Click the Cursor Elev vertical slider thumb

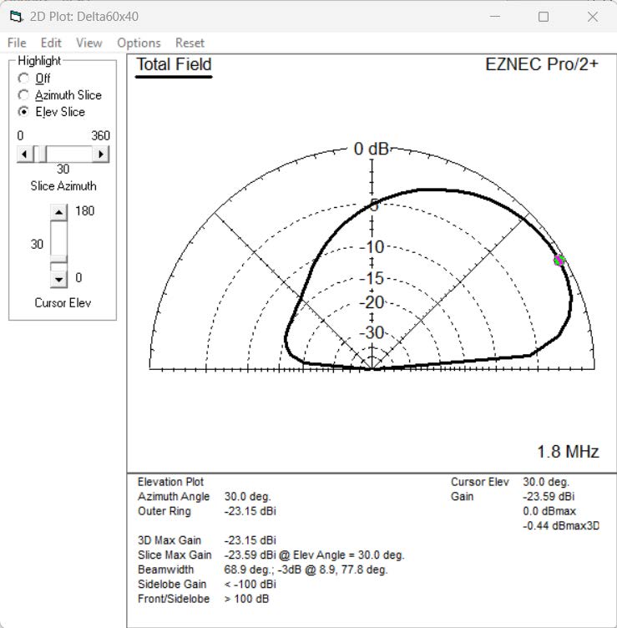(58, 259)
